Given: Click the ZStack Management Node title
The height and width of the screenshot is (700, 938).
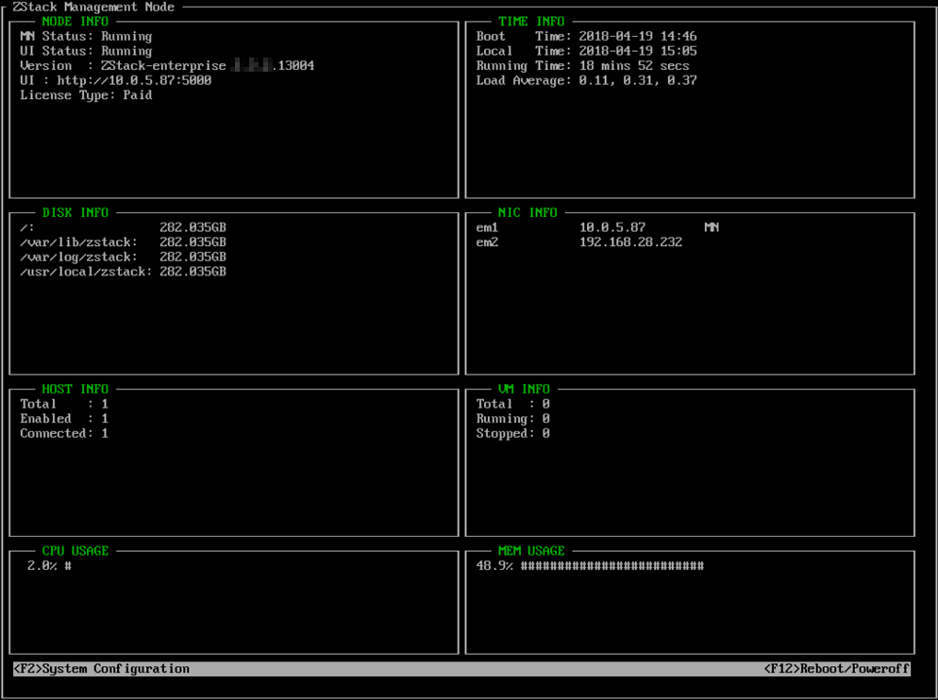Looking at the screenshot, I should coord(93,7).
